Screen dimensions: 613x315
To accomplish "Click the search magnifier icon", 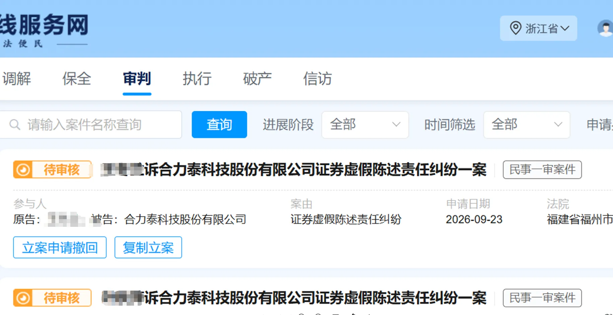I will (15, 125).
